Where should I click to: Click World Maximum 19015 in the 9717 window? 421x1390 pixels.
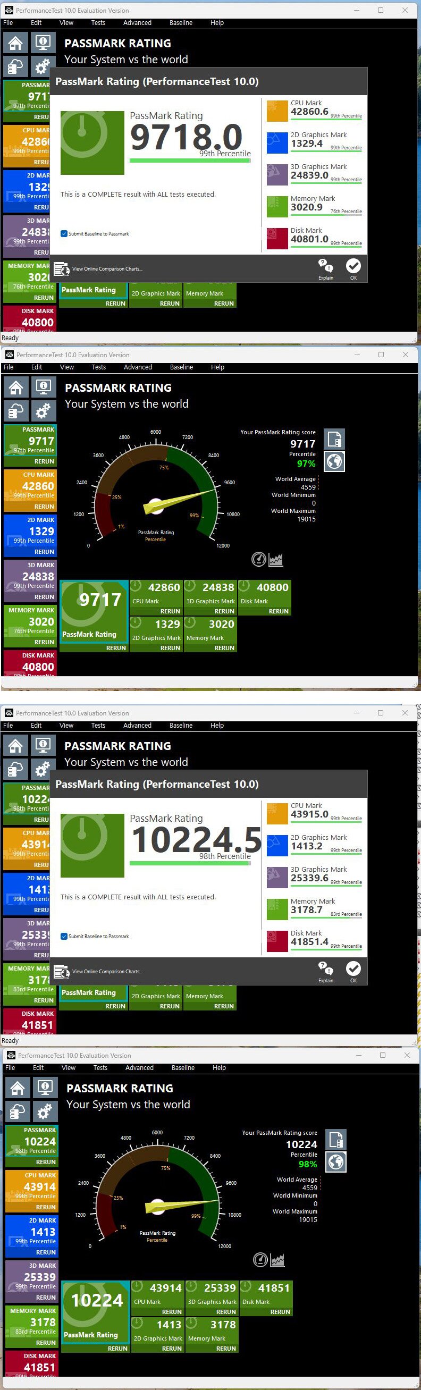(x=293, y=515)
